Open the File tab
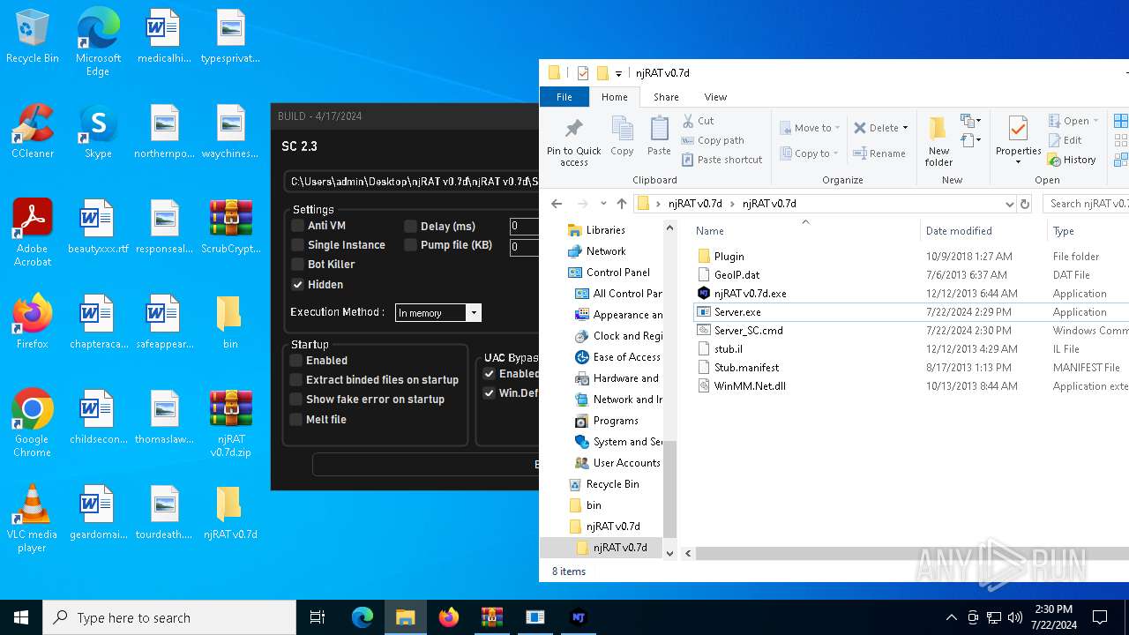1129x635 pixels. click(564, 97)
